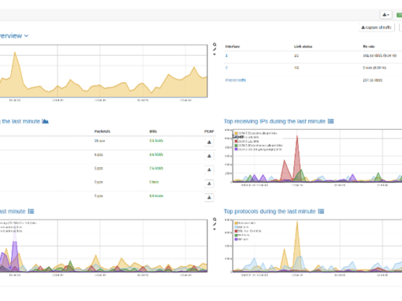
Task: Open the Filtered traffic link
Action: tap(236, 80)
